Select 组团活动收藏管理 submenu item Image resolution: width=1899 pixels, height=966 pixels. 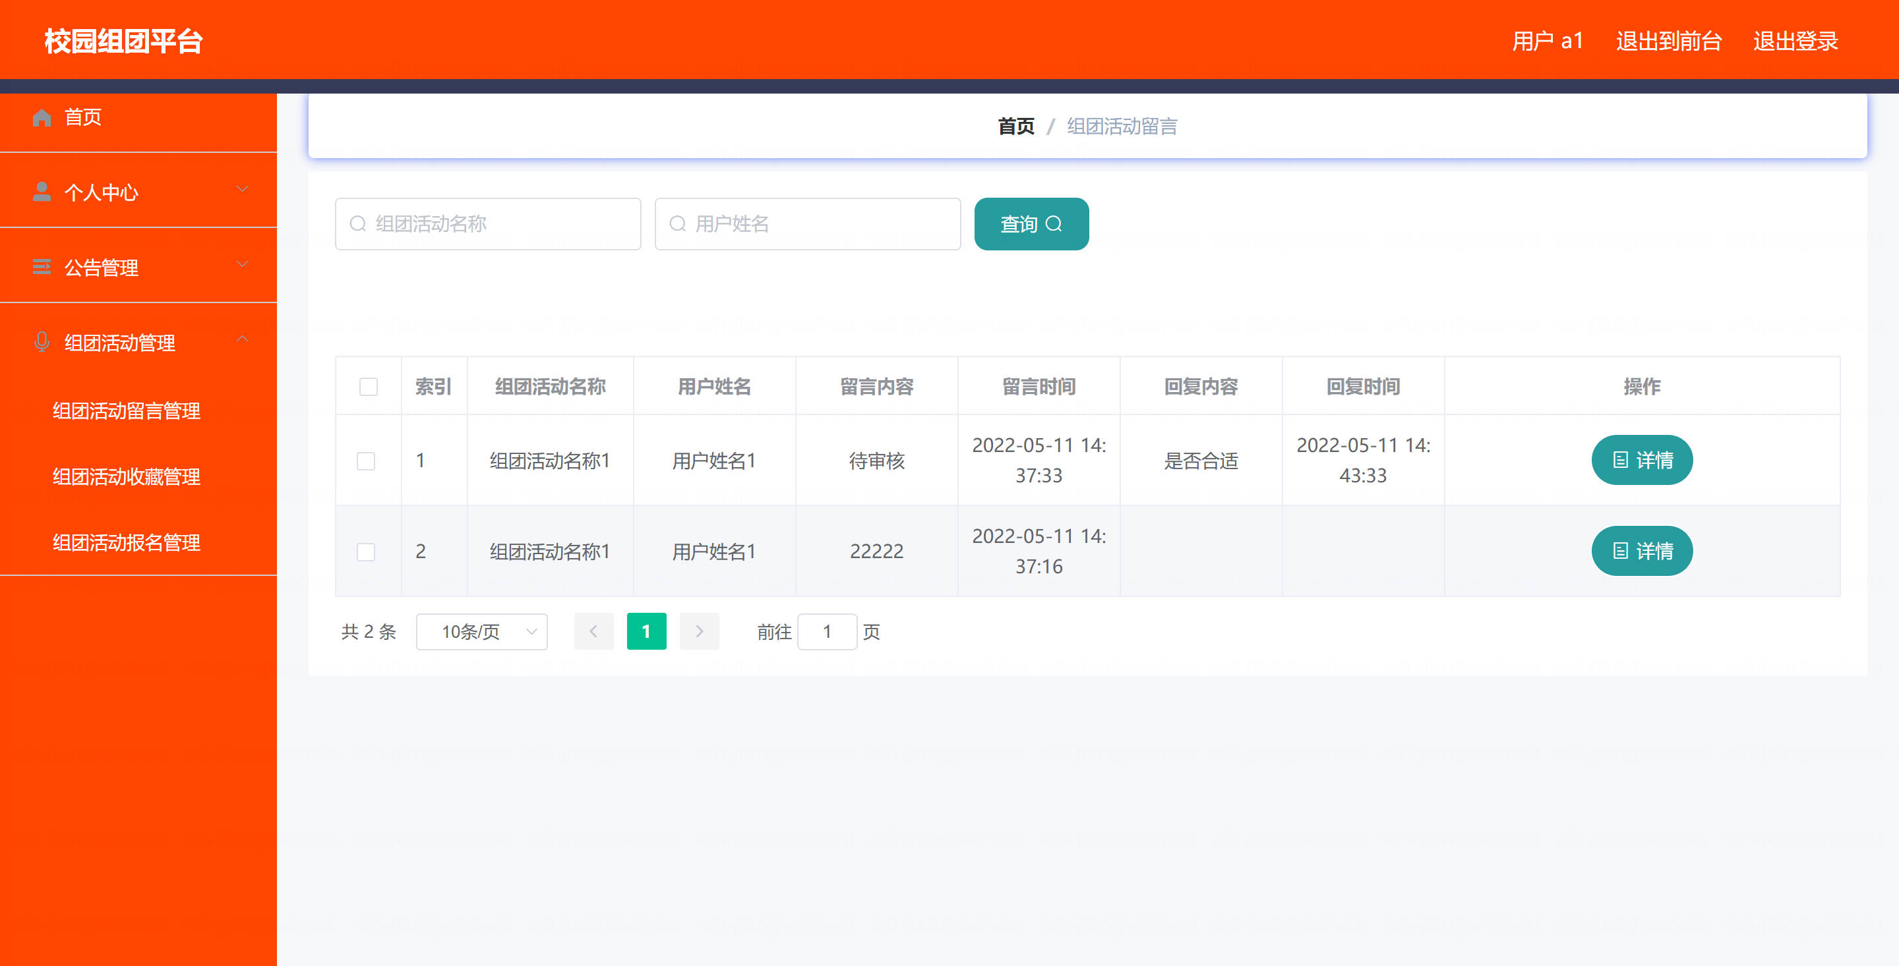[x=127, y=476]
